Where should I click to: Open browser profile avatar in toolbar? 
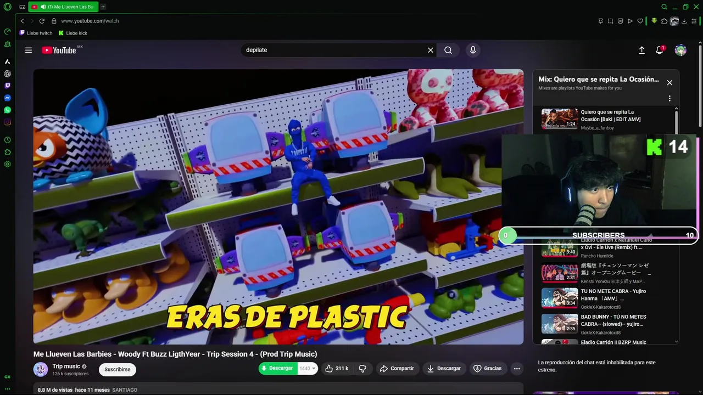tap(674, 21)
